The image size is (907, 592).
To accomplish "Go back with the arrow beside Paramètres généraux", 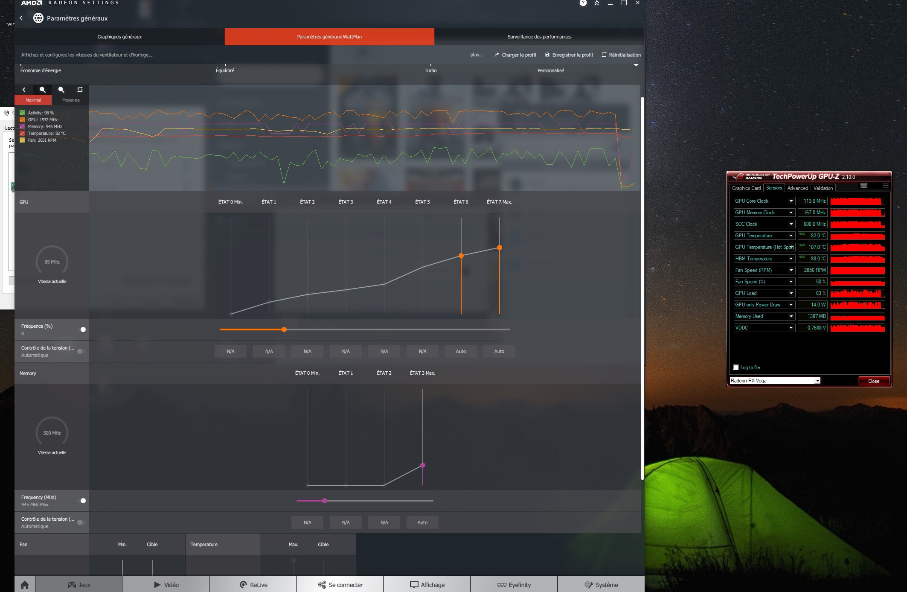I will click(x=21, y=18).
